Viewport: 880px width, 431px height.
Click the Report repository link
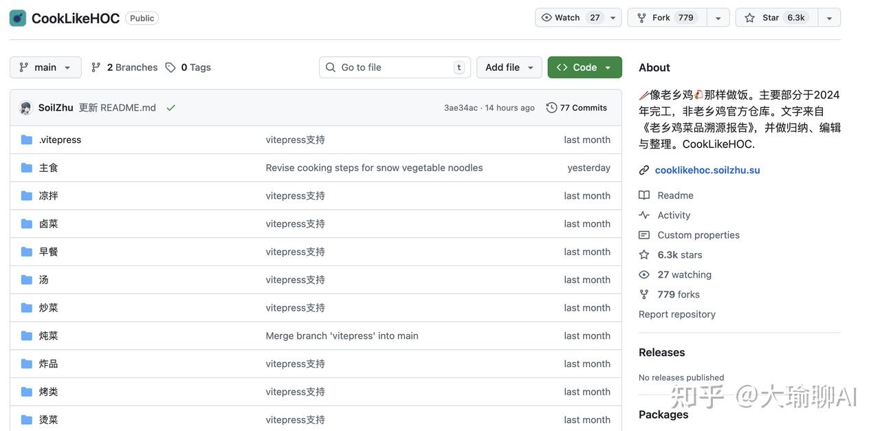[676, 314]
